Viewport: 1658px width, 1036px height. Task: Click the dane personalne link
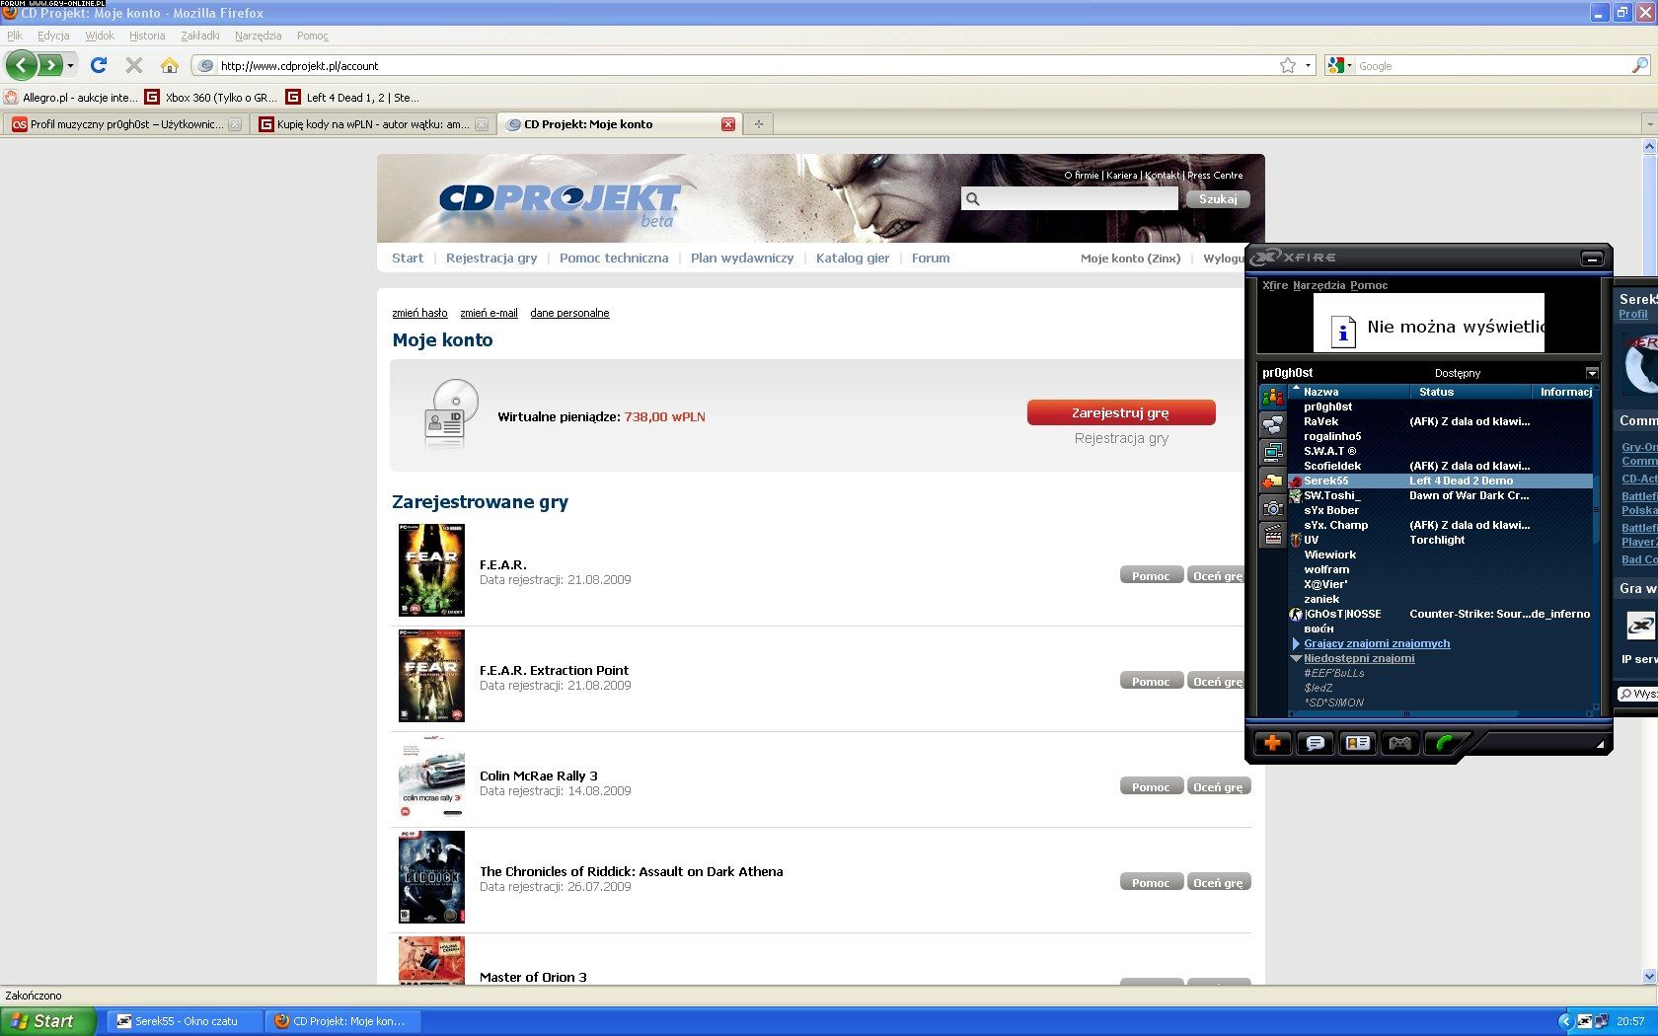569,313
